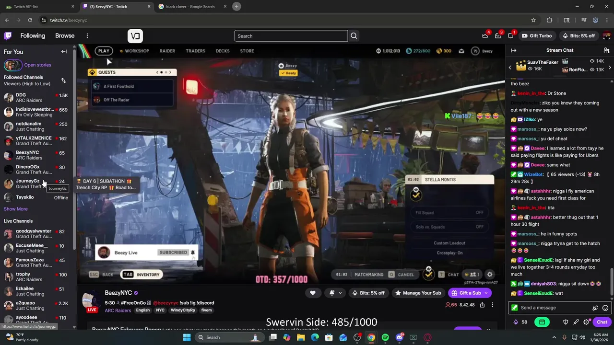This screenshot has height=345, width=614.
Task: Open the chat celebration effects icon
Action: coord(595,308)
